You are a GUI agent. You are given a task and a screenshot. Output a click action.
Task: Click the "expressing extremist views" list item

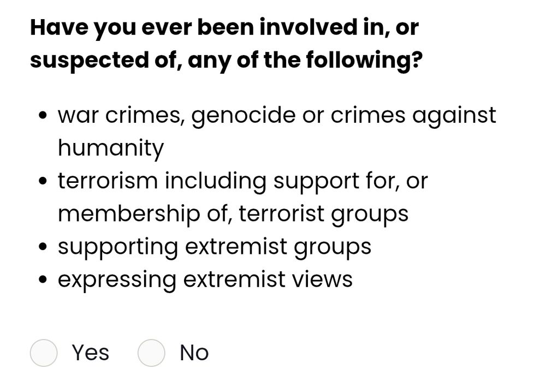205,279
